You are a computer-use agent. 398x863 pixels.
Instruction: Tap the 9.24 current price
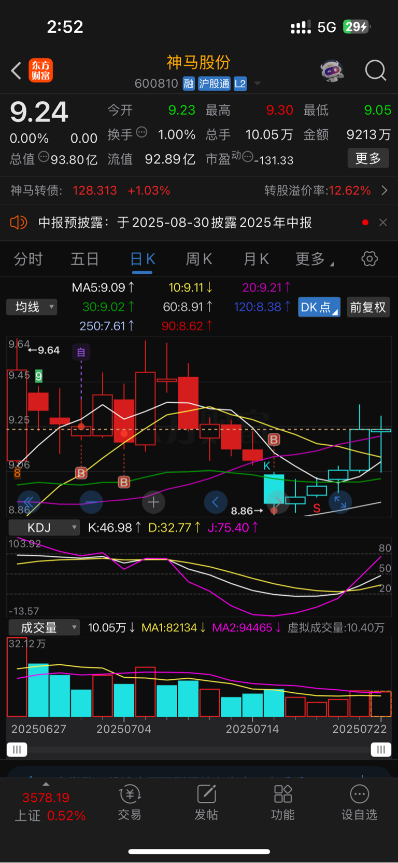click(x=39, y=112)
